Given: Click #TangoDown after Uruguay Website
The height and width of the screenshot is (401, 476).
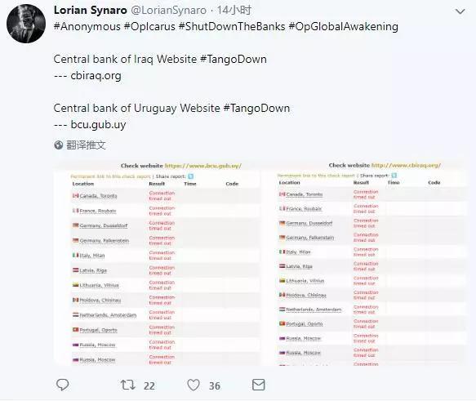Looking at the screenshot, I should tap(256, 108).
